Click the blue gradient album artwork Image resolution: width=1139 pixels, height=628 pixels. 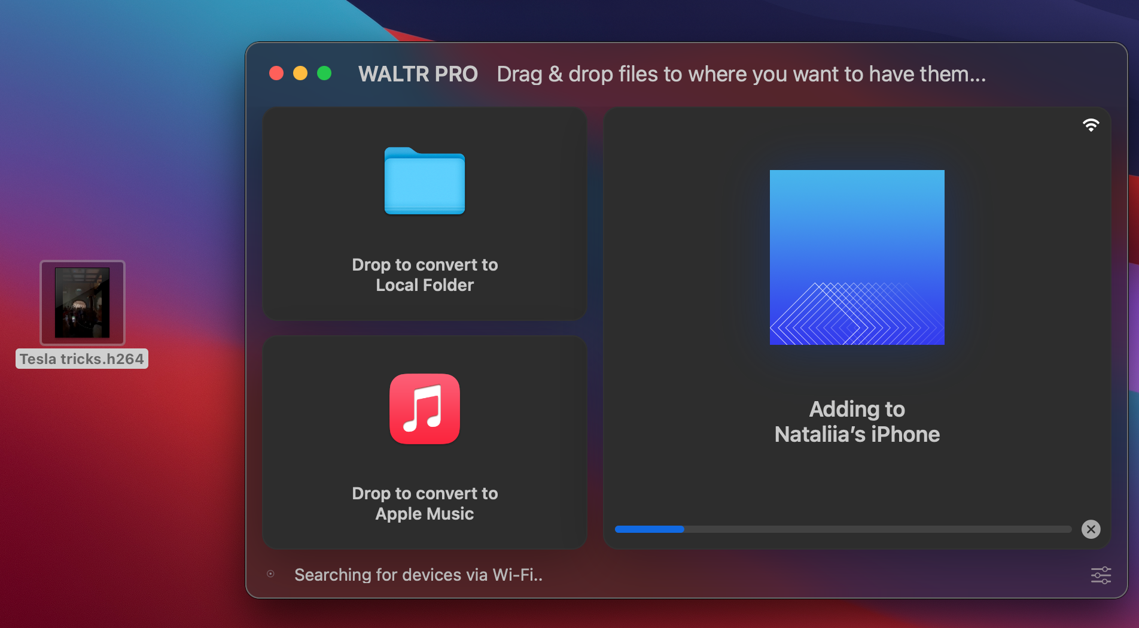pos(857,257)
